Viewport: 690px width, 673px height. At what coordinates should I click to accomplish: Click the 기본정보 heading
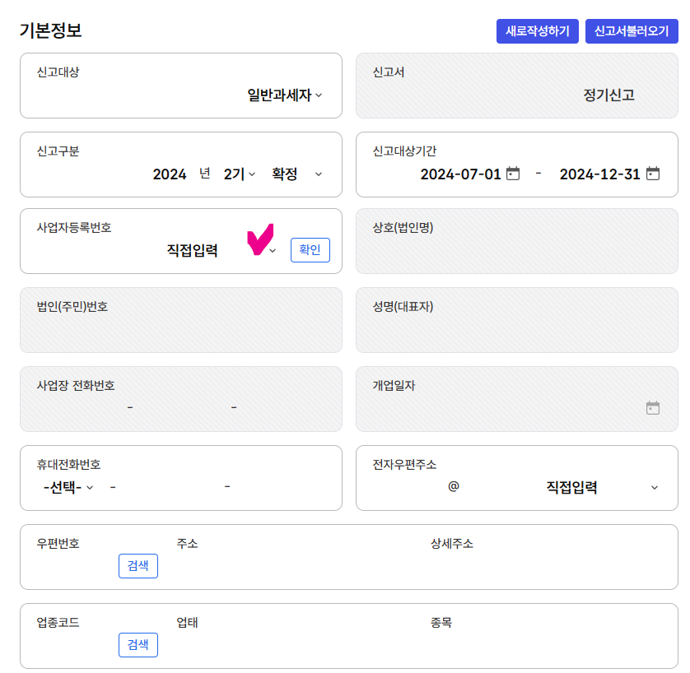pyautogui.click(x=50, y=30)
